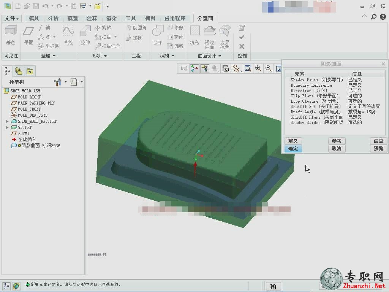The image size is (389, 292).
Task: Click the Save icon
Action: click(x=36, y=6)
